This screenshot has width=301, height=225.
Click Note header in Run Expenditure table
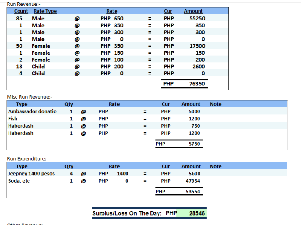(215, 166)
